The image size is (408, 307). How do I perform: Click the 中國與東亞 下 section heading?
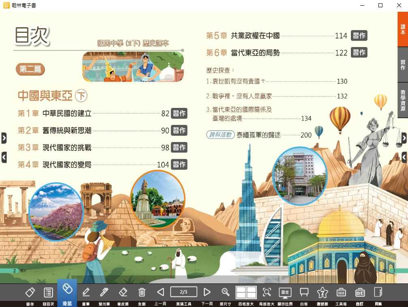[52, 96]
